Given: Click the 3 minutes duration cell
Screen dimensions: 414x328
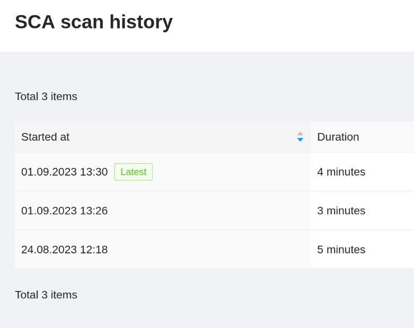Looking at the screenshot, I should 341,211.
